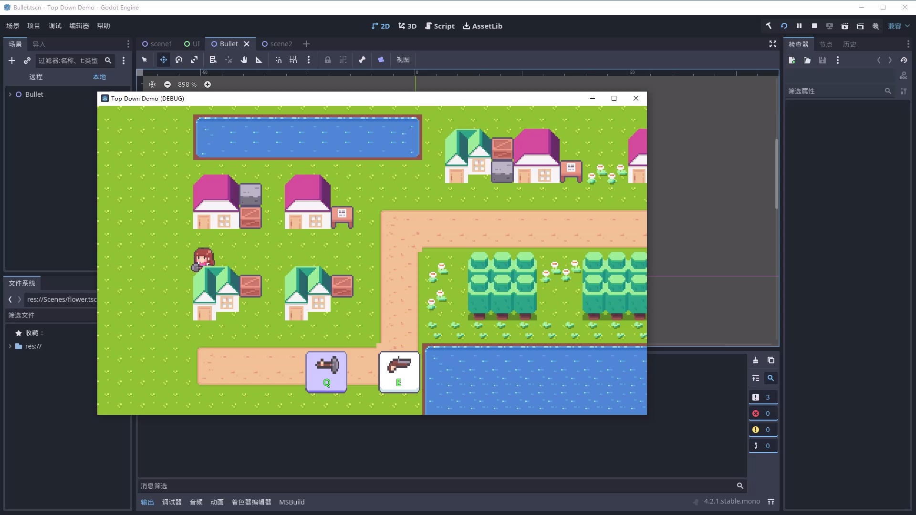Select the Rotate mode tool
This screenshot has width=916, height=515.
click(x=179, y=60)
